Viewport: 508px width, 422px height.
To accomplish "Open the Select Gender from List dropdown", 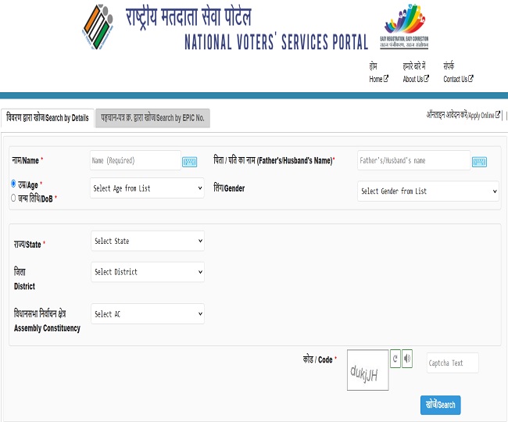I will click(x=428, y=191).
